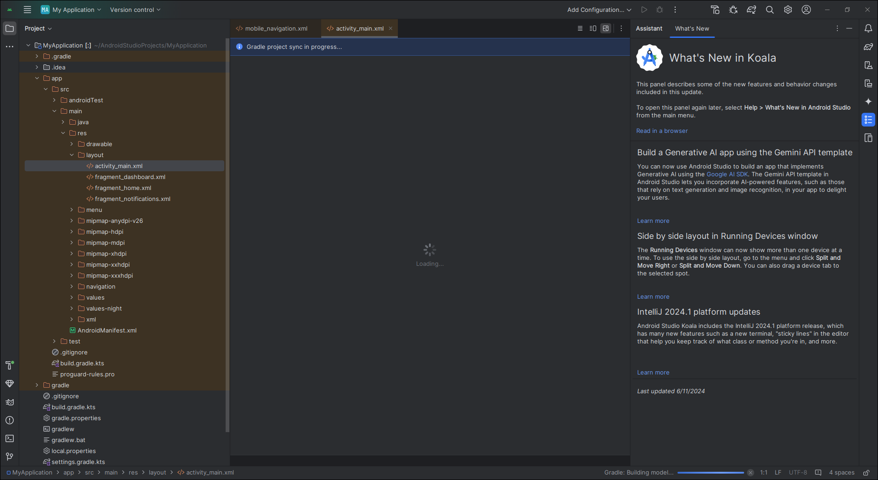Sync project with Gradle files
This screenshot has width=878, height=480.
pyautogui.click(x=751, y=10)
